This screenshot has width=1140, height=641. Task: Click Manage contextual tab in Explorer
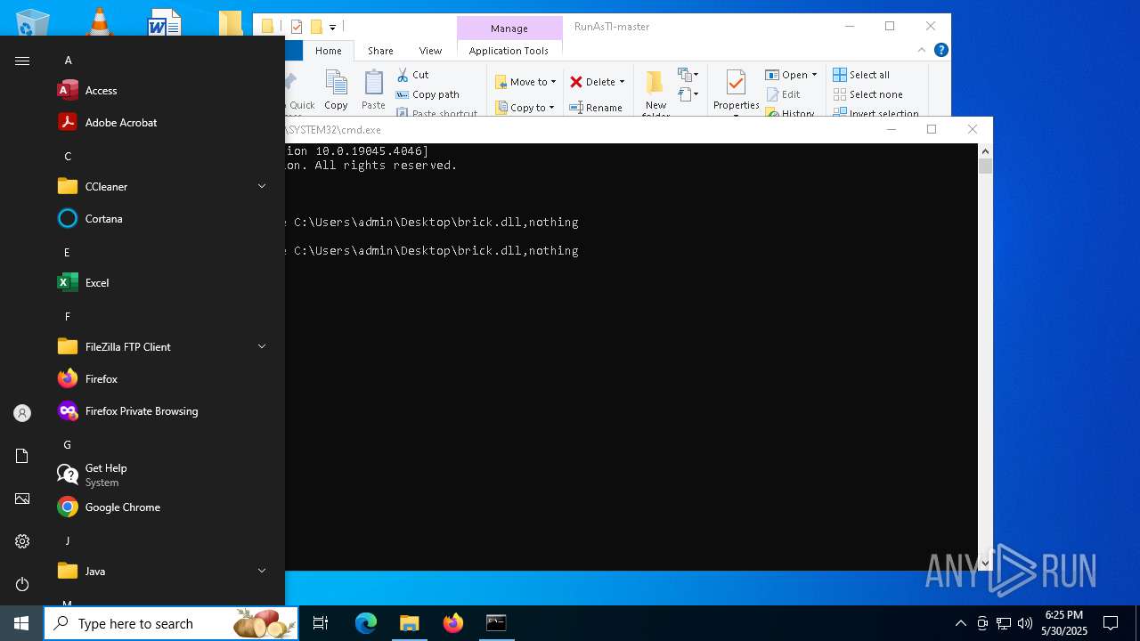point(509,28)
